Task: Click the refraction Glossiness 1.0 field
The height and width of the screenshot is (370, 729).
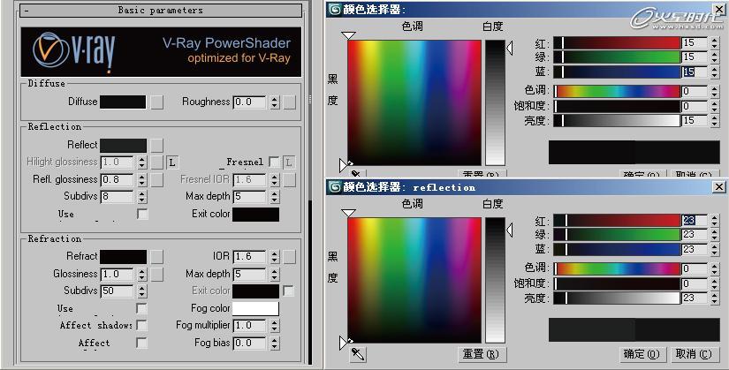Action: [x=118, y=274]
